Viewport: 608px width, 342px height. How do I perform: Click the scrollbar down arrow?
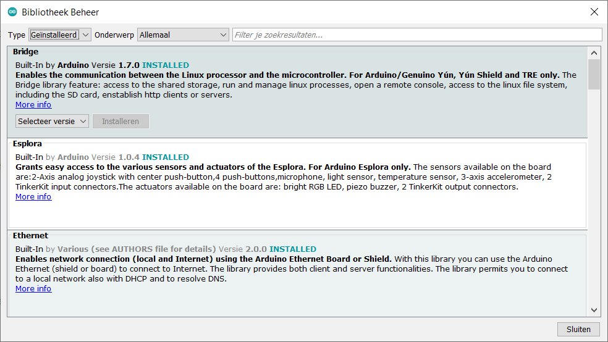[594, 310]
